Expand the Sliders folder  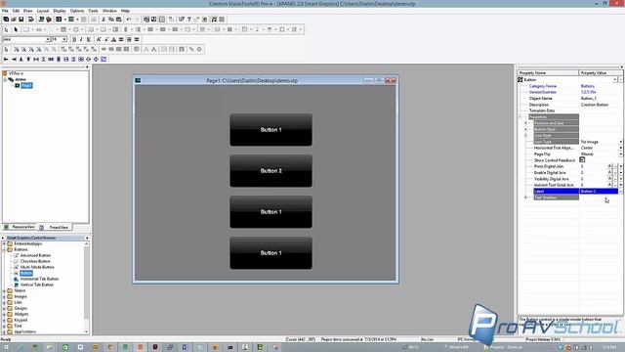[4, 291]
